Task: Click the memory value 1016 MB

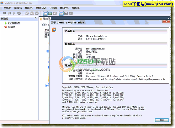Action: coord(90,74)
